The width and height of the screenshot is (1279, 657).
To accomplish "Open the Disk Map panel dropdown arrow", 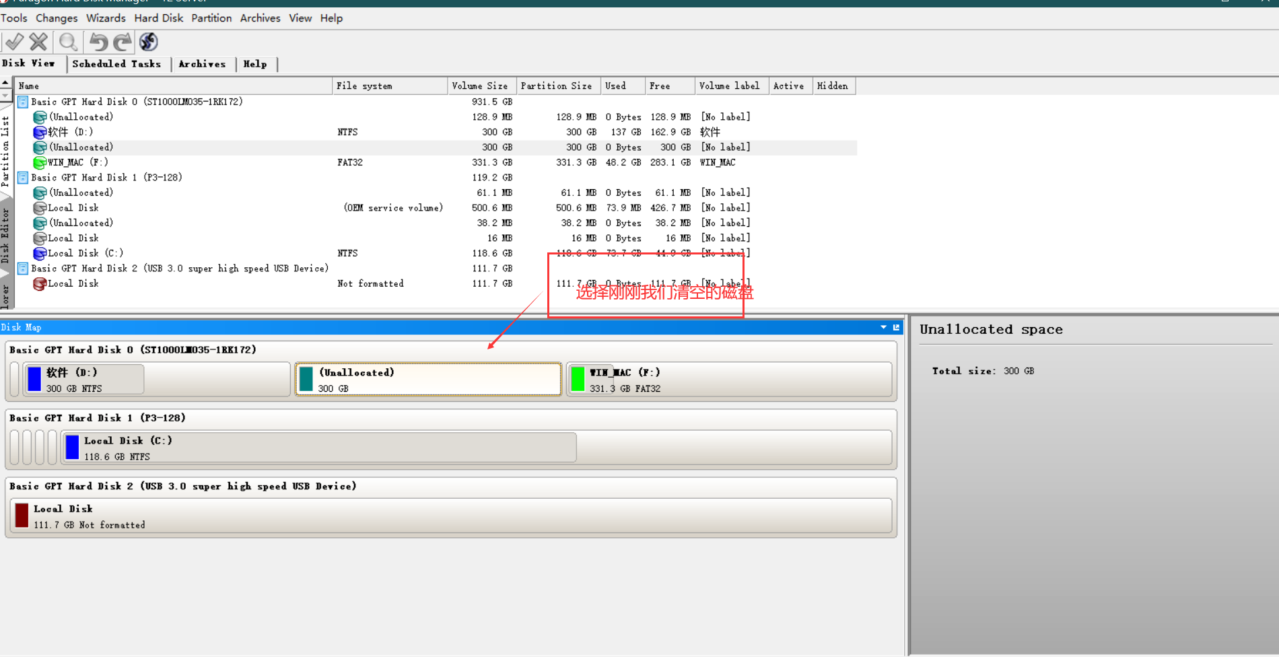I will [x=883, y=327].
